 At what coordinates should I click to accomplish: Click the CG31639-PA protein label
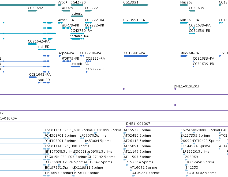[204, 59]
